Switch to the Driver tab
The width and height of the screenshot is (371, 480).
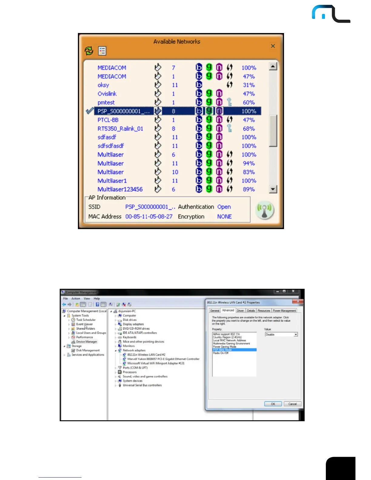click(240, 311)
